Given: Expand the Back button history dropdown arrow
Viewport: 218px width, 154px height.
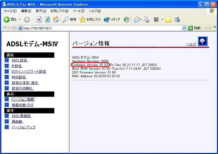Looking at the screenshot, I should point(20,20).
